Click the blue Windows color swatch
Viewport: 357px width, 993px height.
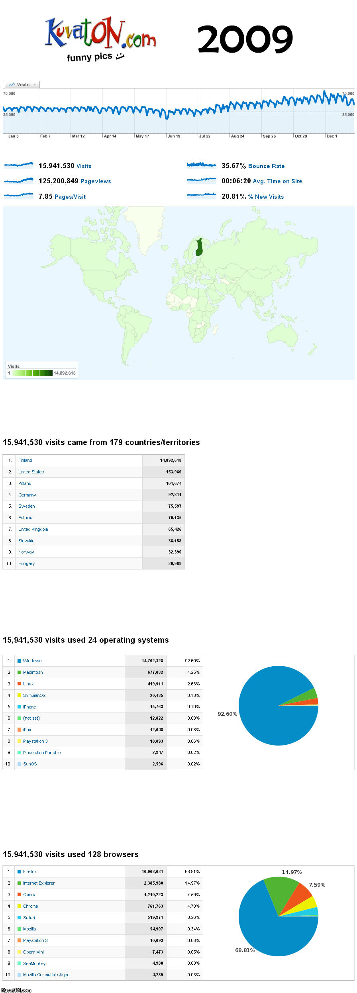(x=19, y=661)
